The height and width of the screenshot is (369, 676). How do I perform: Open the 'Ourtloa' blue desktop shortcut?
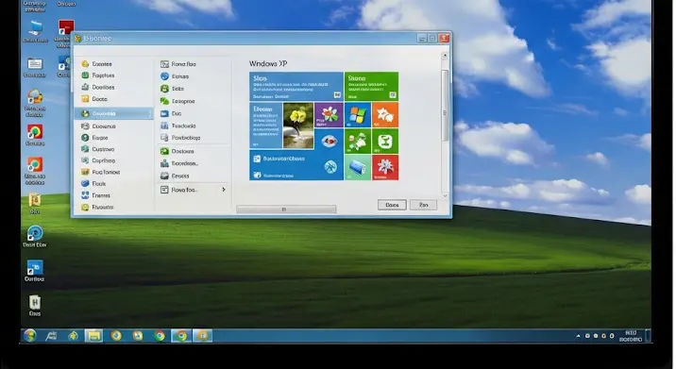pos(35,271)
